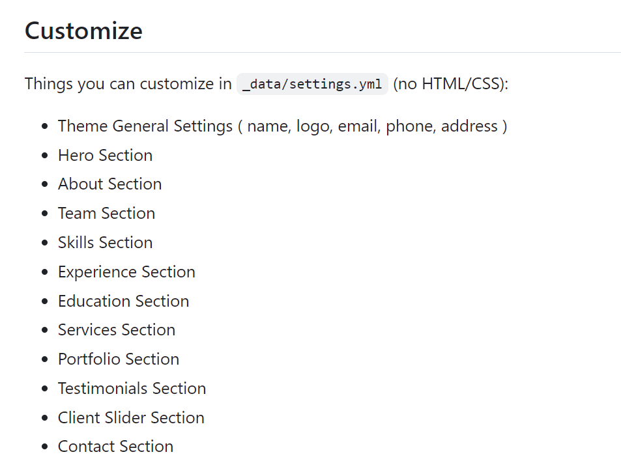Click the _data/settings.yml inline code
Screen dimensions: 621x476
(x=312, y=85)
